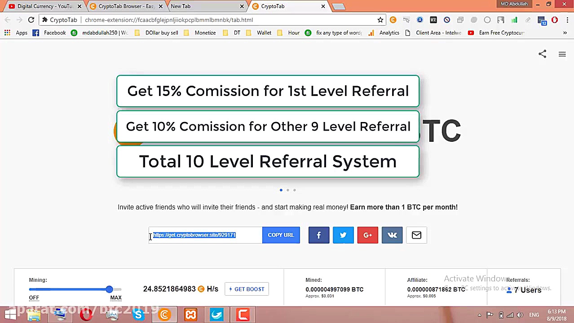Click the share icon at page top

pos(542,54)
